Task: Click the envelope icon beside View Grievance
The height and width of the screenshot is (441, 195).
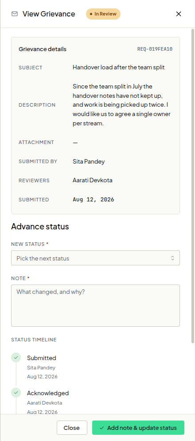Action: (15, 14)
